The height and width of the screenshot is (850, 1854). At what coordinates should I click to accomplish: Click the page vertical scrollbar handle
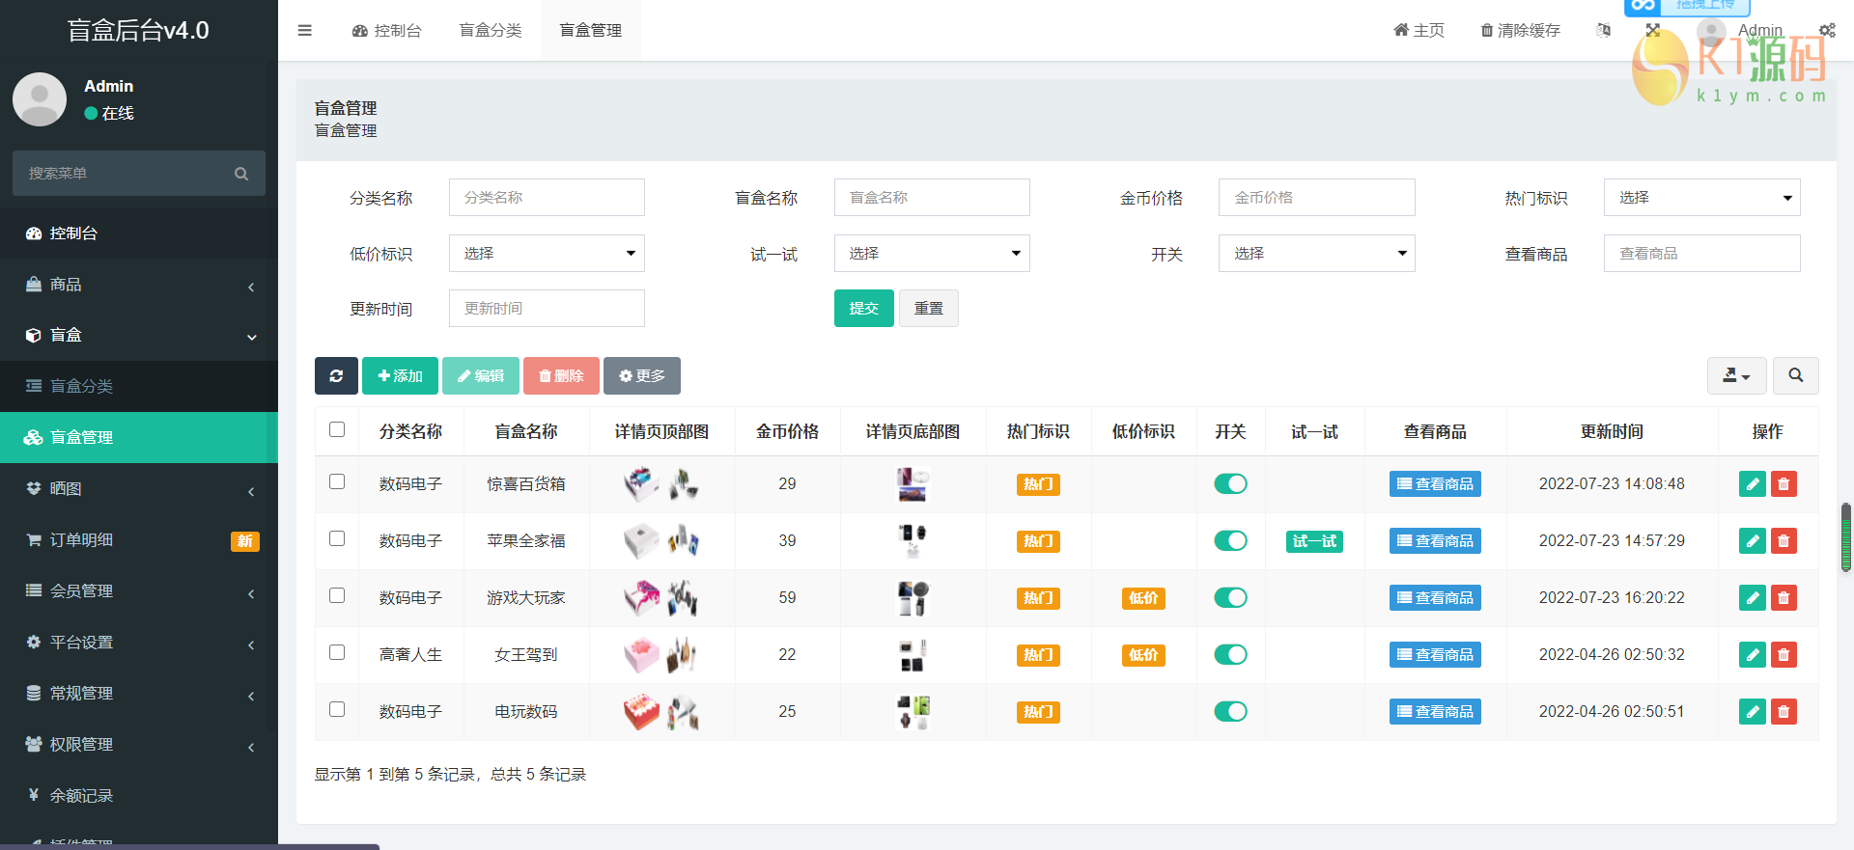1846,537
